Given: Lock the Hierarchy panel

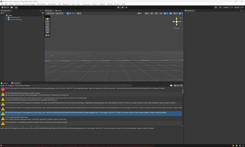Looking at the screenshot, I should pyautogui.click(x=40, y=11).
